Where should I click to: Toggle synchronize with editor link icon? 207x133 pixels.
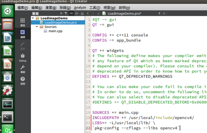[71, 14]
